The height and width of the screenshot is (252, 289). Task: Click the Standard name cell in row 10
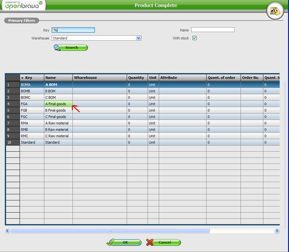point(58,142)
